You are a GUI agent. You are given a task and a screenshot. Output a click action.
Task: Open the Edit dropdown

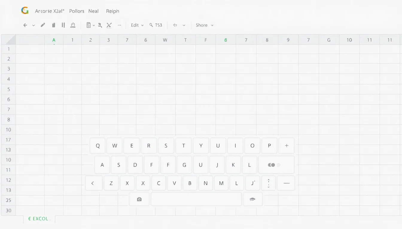click(137, 25)
